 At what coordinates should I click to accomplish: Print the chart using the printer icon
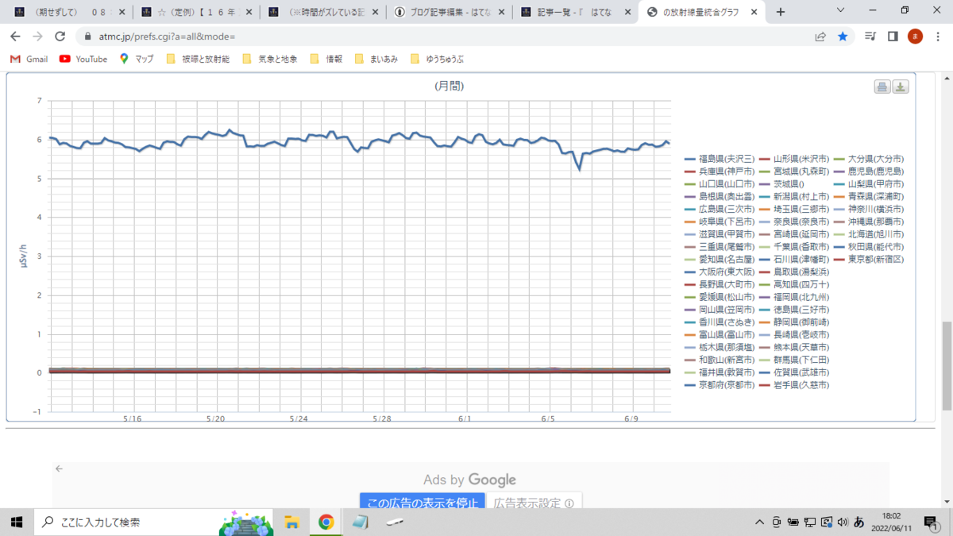pos(882,87)
